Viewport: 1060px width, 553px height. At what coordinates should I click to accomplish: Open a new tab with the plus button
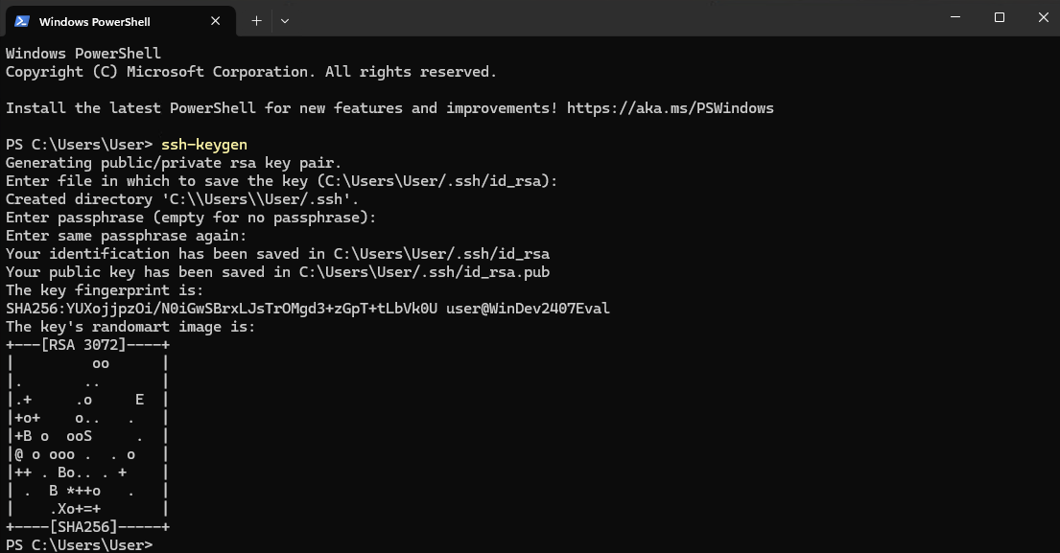256,21
